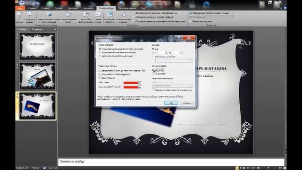This screenshot has width=302, height=170.
Task: Open custom show dropdown list in dialog
Action: tap(190, 61)
